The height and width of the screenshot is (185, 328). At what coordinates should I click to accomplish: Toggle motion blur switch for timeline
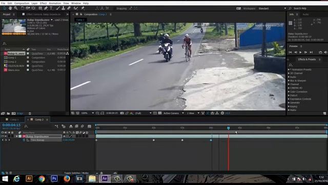(x=82, y=126)
